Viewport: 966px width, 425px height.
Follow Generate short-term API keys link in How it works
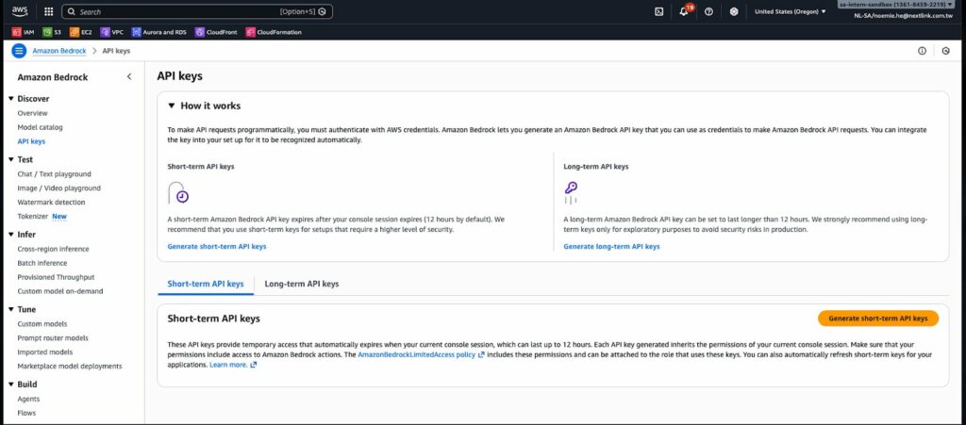pyautogui.click(x=217, y=247)
